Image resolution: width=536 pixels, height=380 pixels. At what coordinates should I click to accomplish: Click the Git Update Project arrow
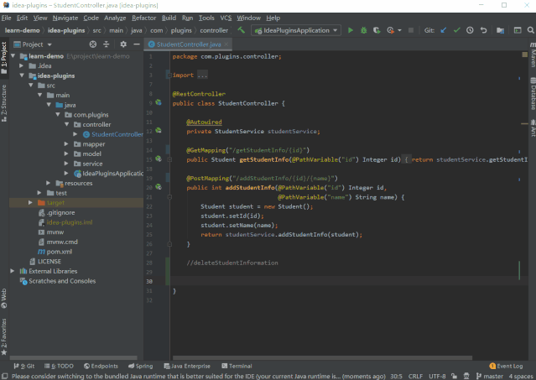point(444,30)
